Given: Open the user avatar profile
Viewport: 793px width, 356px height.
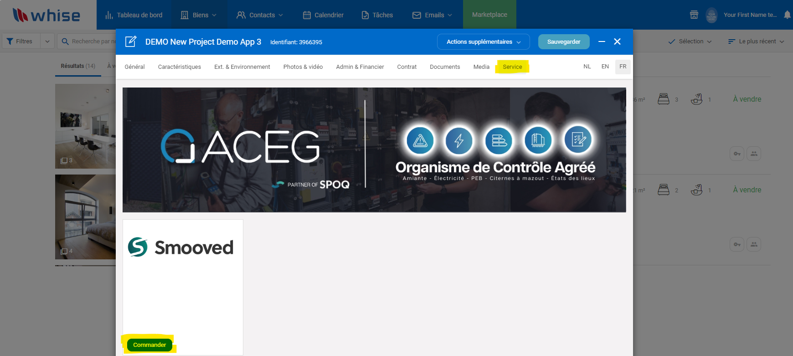Looking at the screenshot, I should [x=711, y=15].
